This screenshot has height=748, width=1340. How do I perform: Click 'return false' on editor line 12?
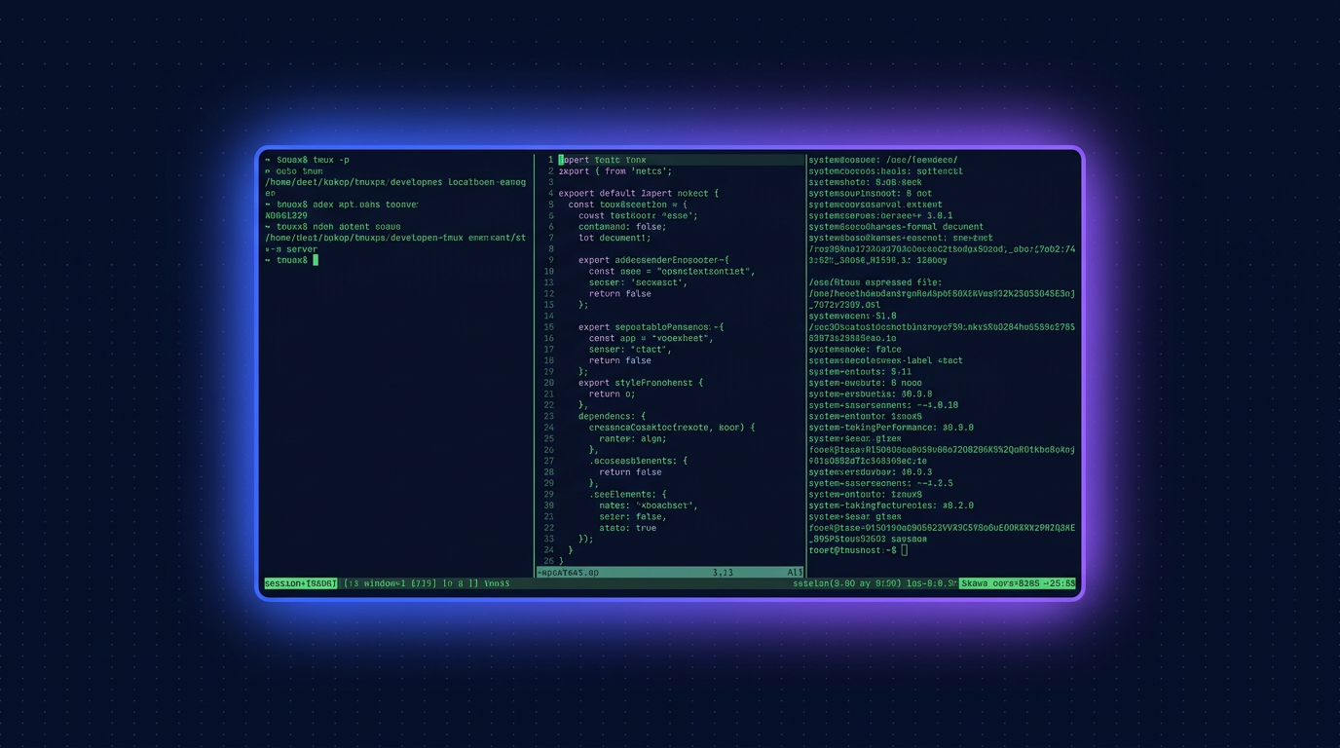tap(620, 293)
